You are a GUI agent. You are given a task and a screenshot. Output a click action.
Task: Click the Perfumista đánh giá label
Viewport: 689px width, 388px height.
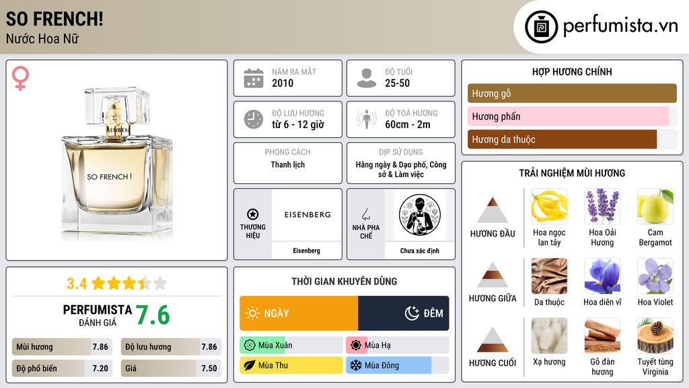click(97, 315)
